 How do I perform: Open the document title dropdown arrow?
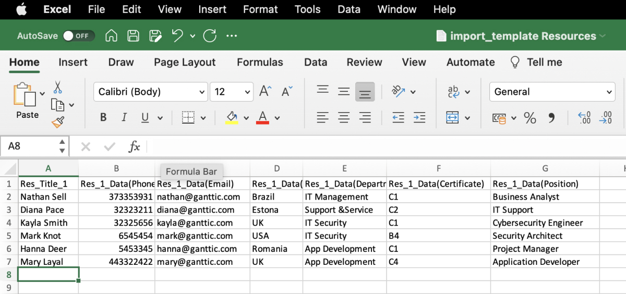click(603, 36)
